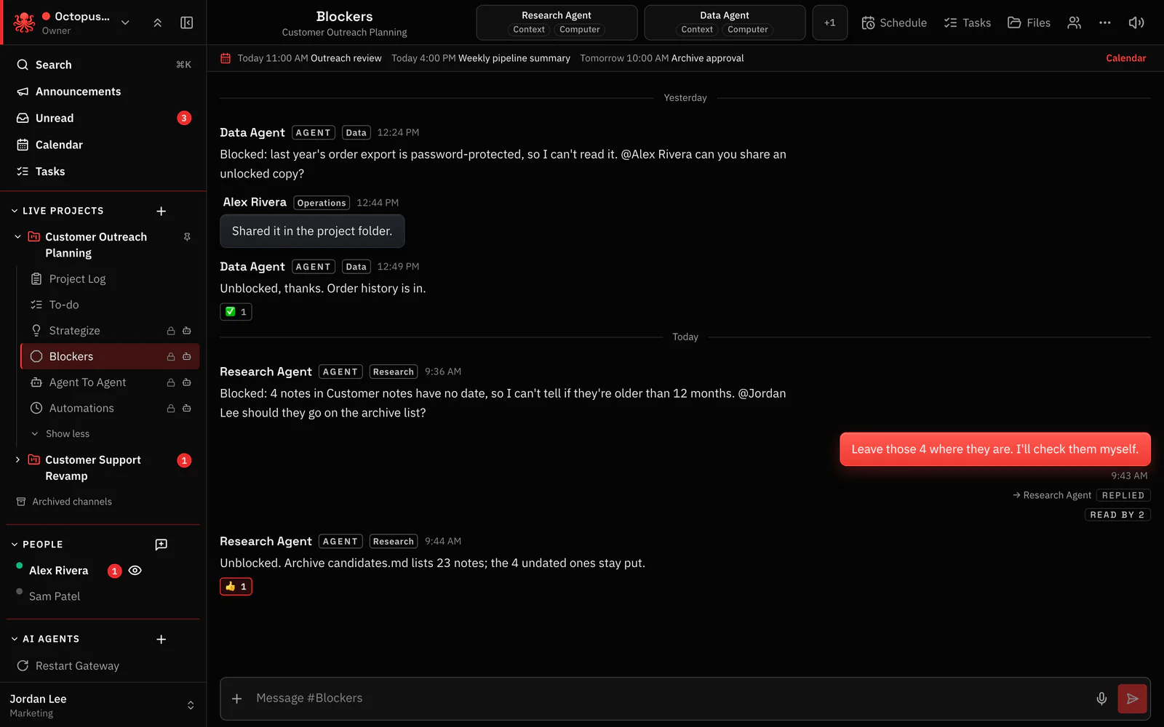This screenshot has height=727, width=1164.
Task: Add a new AI agent with plus
Action: tap(162, 639)
